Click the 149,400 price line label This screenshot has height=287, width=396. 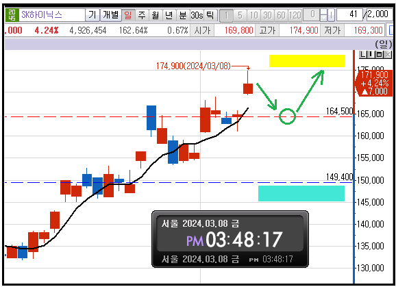click(x=339, y=177)
